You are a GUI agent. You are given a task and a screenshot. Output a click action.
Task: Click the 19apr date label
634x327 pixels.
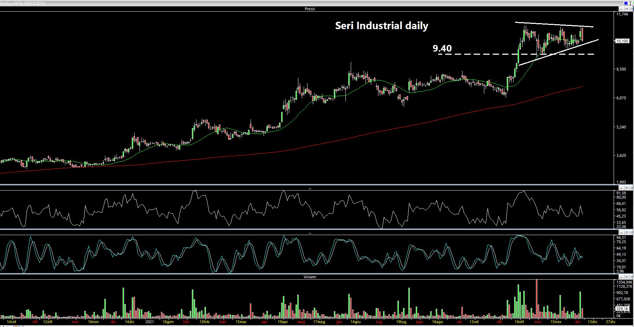283,322
